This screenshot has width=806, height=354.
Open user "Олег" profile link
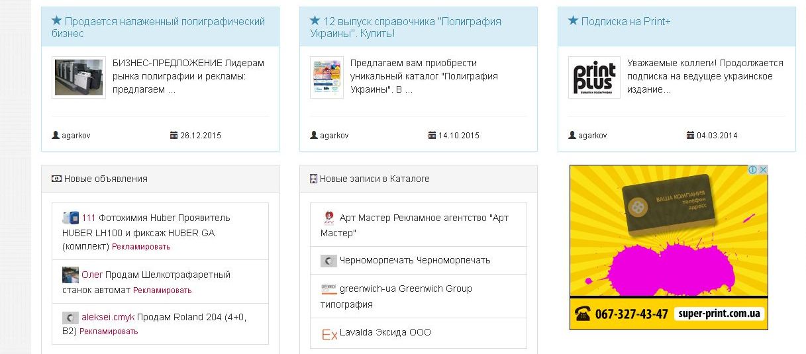(93, 275)
